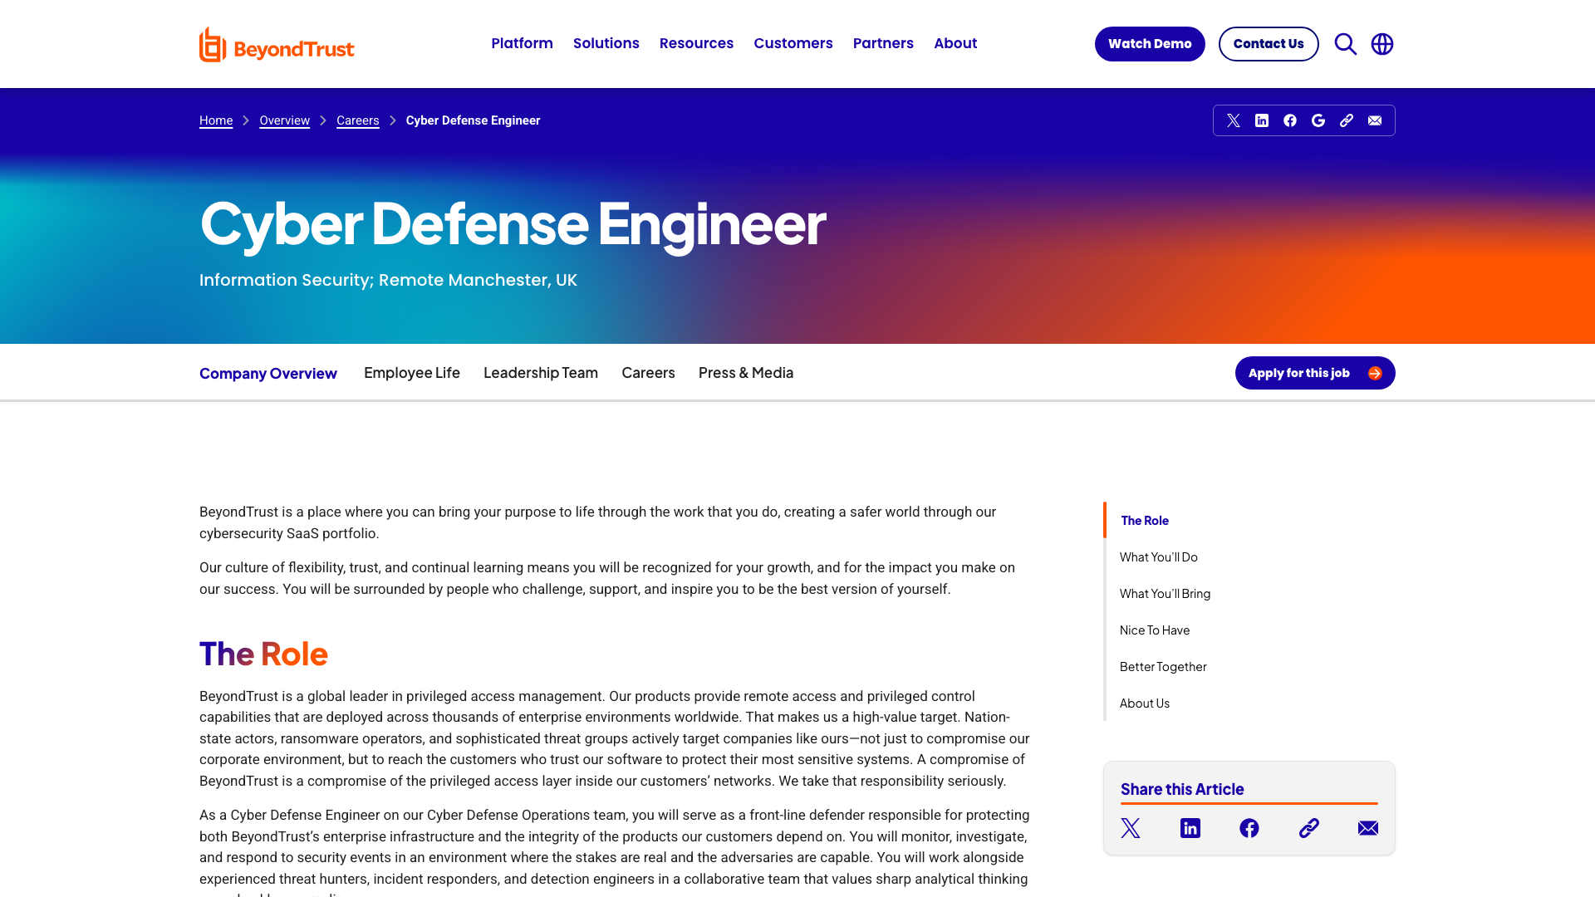
Task: Email icon in Share this Article card
Action: click(x=1368, y=828)
